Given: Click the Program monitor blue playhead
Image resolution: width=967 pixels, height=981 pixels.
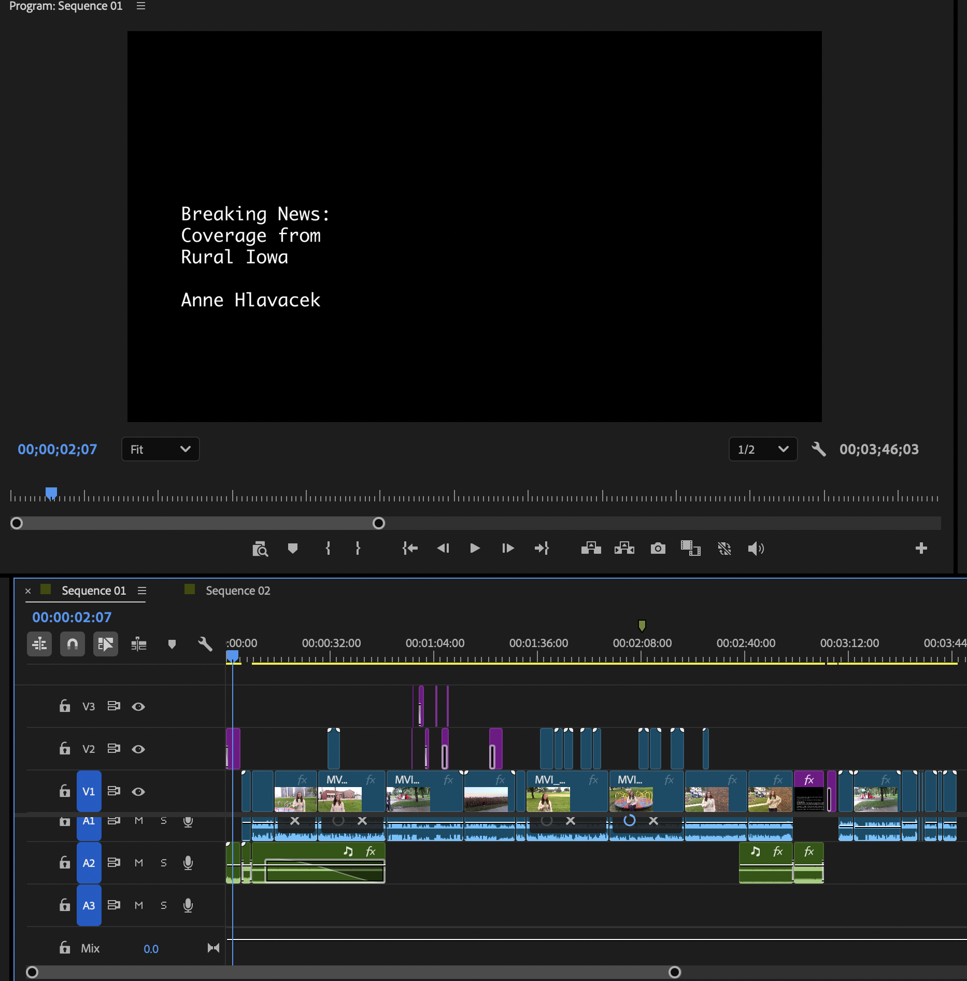Looking at the screenshot, I should [x=51, y=493].
